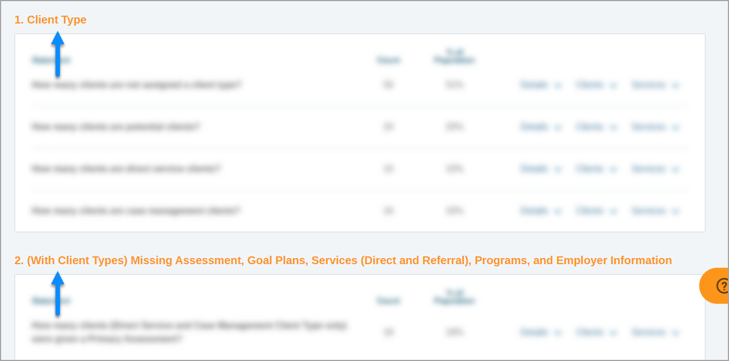729x361 pixels.
Task: Open Clients dropdown for Primary Assessment row
Action: coord(596,332)
